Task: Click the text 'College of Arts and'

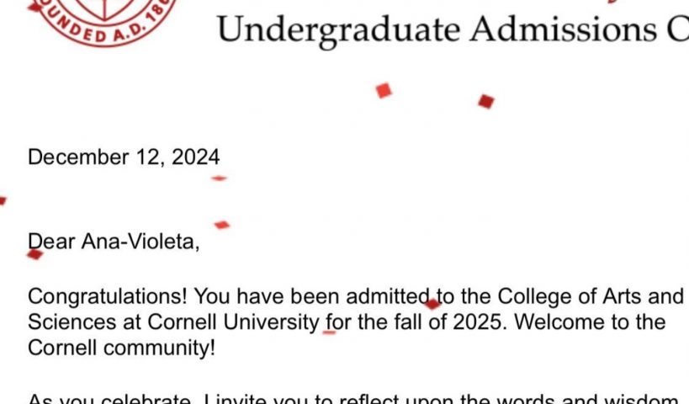Action: (591, 296)
